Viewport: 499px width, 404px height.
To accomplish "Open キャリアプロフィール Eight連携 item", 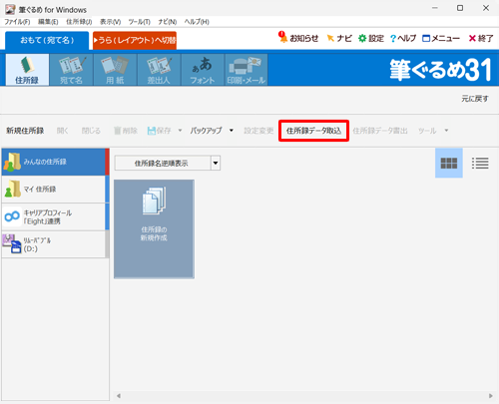I will pyautogui.click(x=54, y=216).
